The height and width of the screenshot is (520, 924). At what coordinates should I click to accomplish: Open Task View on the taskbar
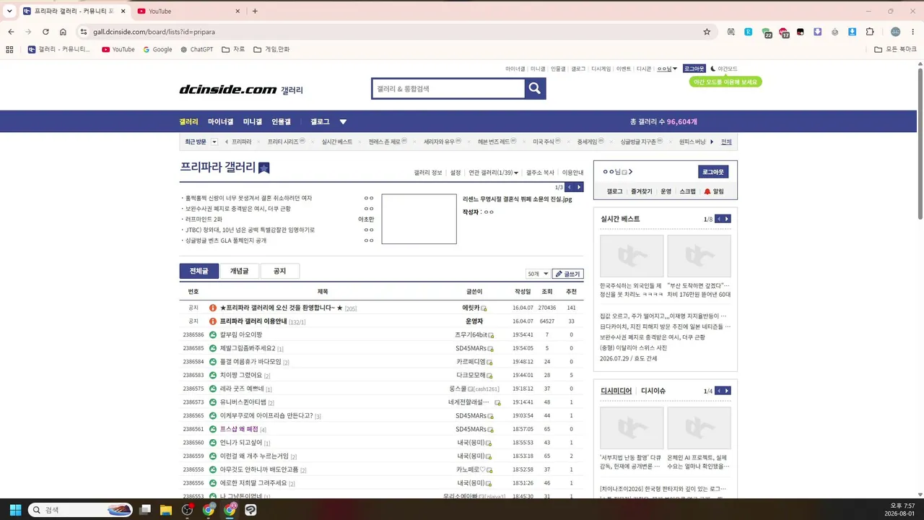145,510
